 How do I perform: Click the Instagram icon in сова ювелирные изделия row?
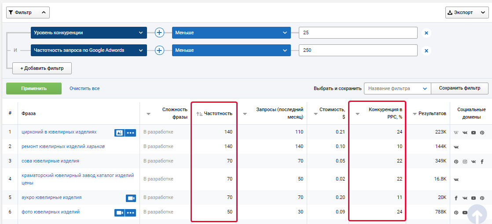(465, 162)
